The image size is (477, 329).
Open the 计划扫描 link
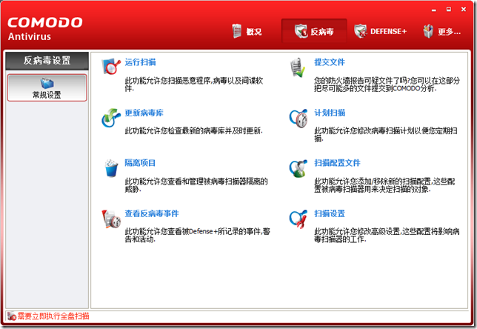point(330,113)
